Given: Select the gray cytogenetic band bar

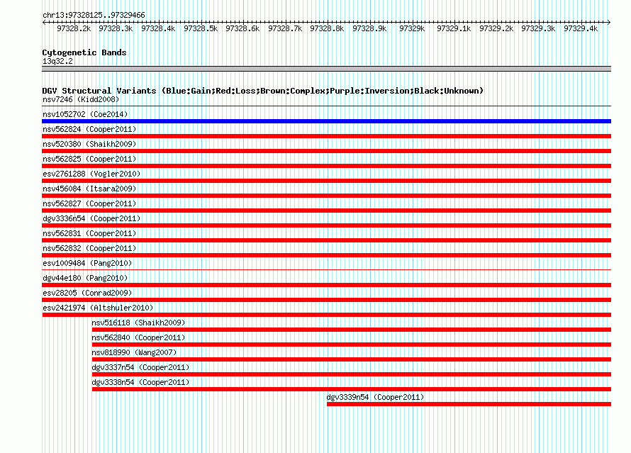Looking at the screenshot, I should coord(326,69).
